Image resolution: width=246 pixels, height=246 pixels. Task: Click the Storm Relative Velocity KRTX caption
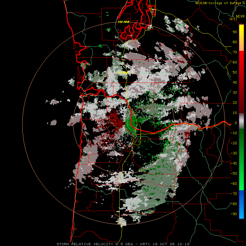(x=123, y=244)
